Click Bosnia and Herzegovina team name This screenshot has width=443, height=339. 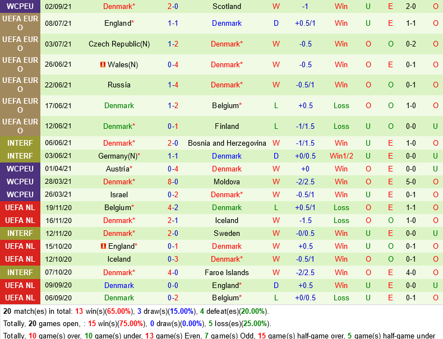pos(227,143)
